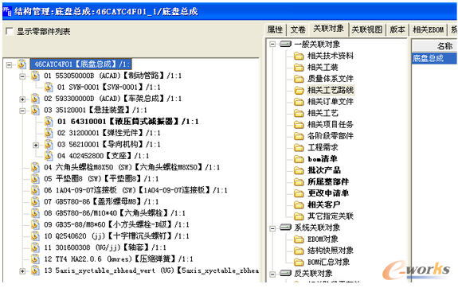The width and height of the screenshot is (458, 288).
Task: Click the part icon of 轴套 row
Action: [x=35, y=247]
